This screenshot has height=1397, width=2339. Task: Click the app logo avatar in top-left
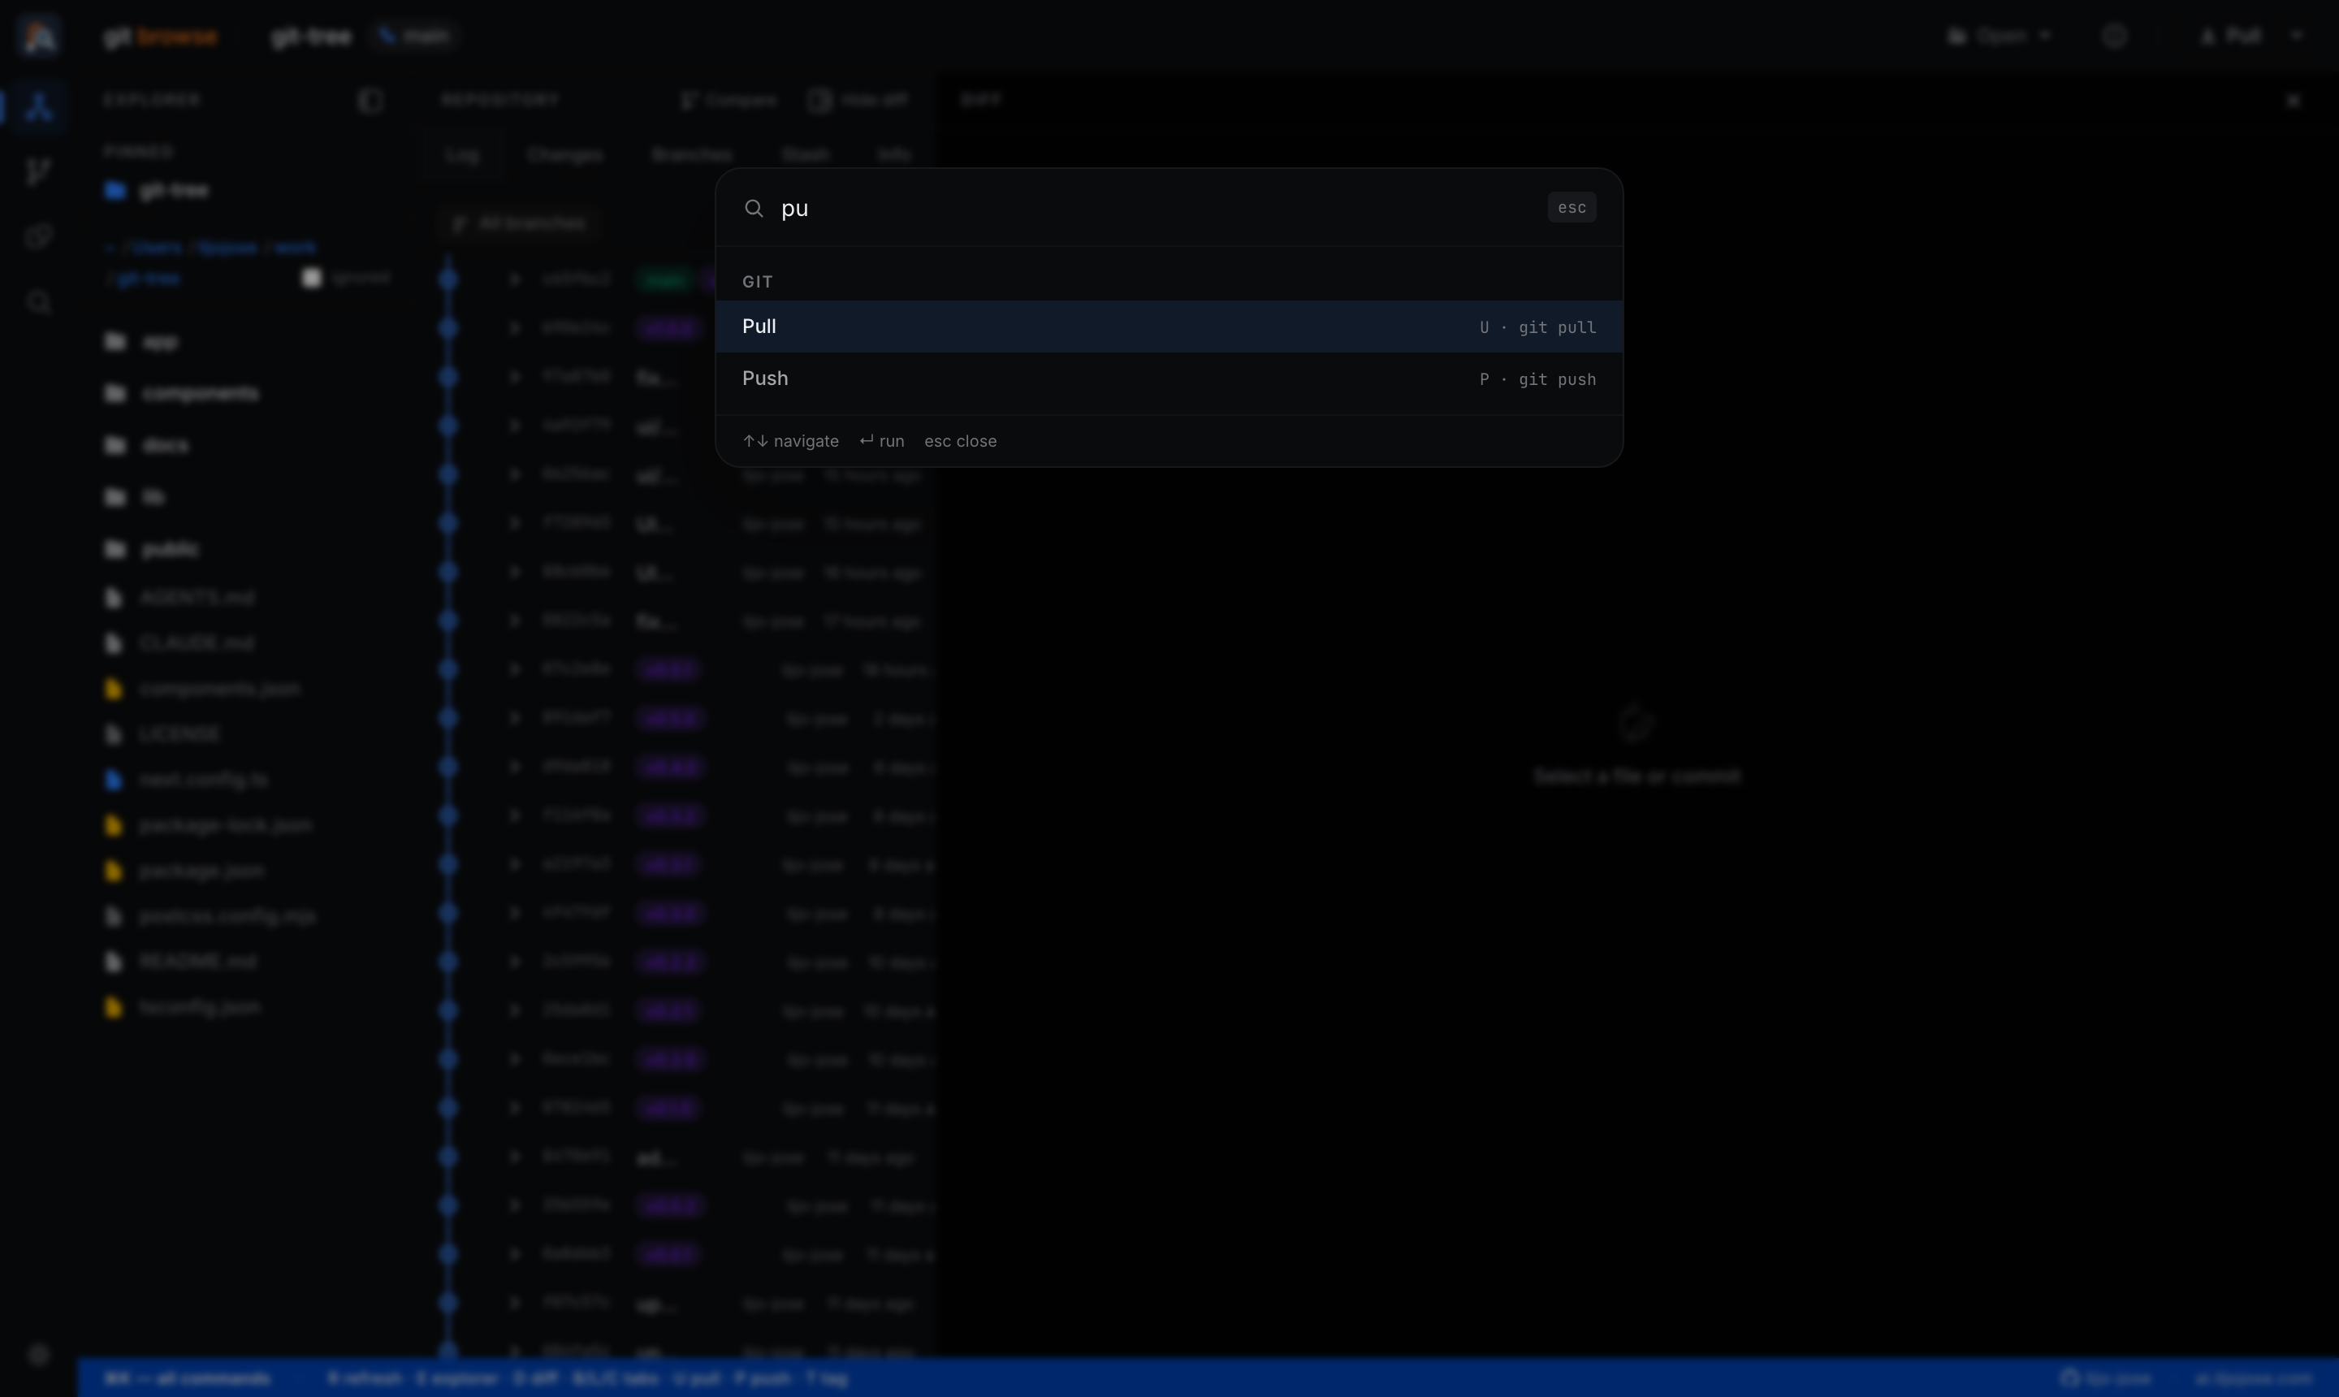(40, 36)
